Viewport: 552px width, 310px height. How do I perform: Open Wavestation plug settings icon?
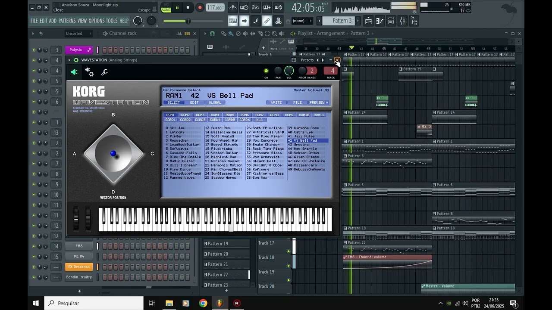click(89, 72)
